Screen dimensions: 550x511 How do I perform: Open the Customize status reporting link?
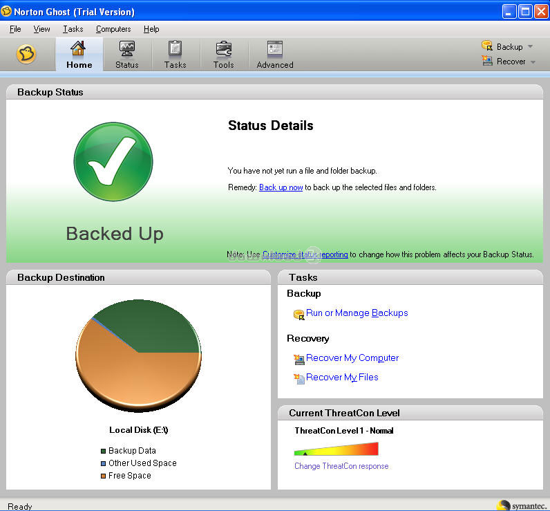tap(305, 254)
